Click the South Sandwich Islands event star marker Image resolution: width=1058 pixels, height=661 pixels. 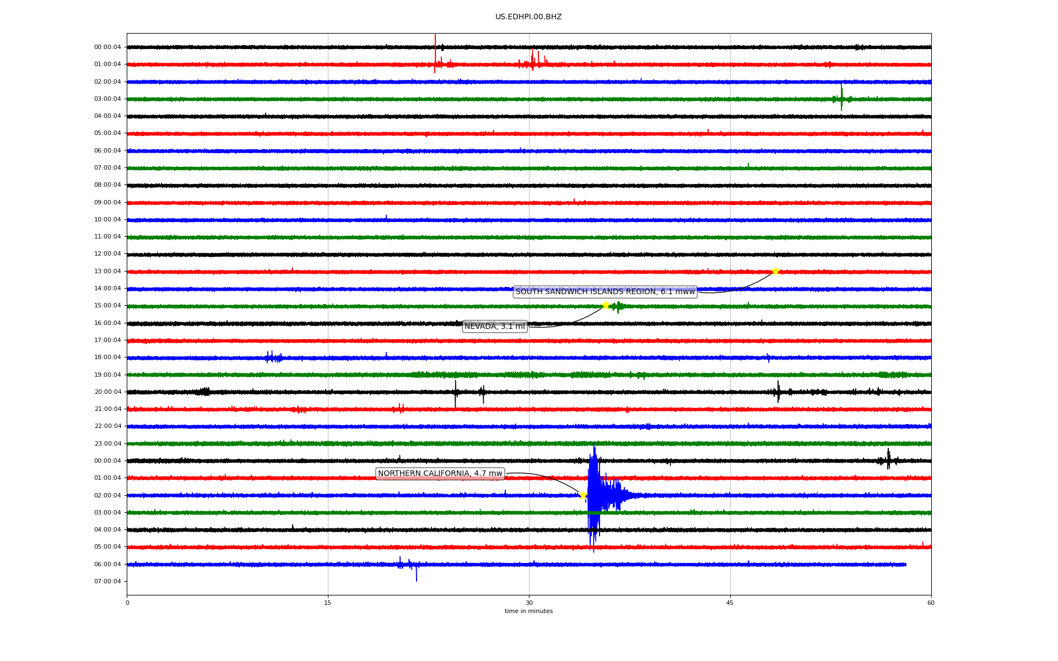point(775,271)
